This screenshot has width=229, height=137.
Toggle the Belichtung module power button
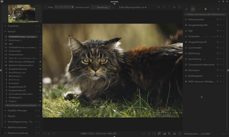point(186,54)
